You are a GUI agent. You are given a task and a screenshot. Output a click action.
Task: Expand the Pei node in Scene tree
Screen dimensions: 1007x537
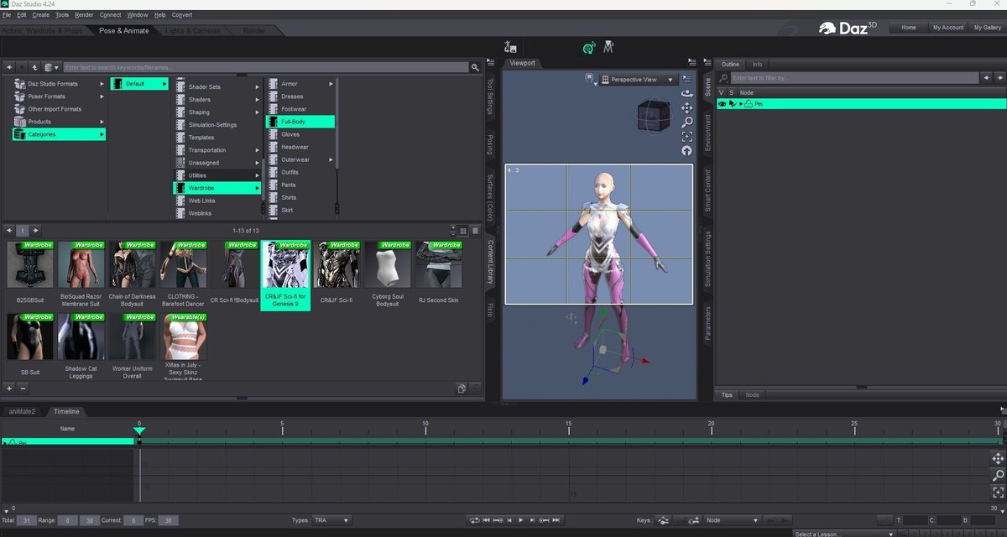740,104
